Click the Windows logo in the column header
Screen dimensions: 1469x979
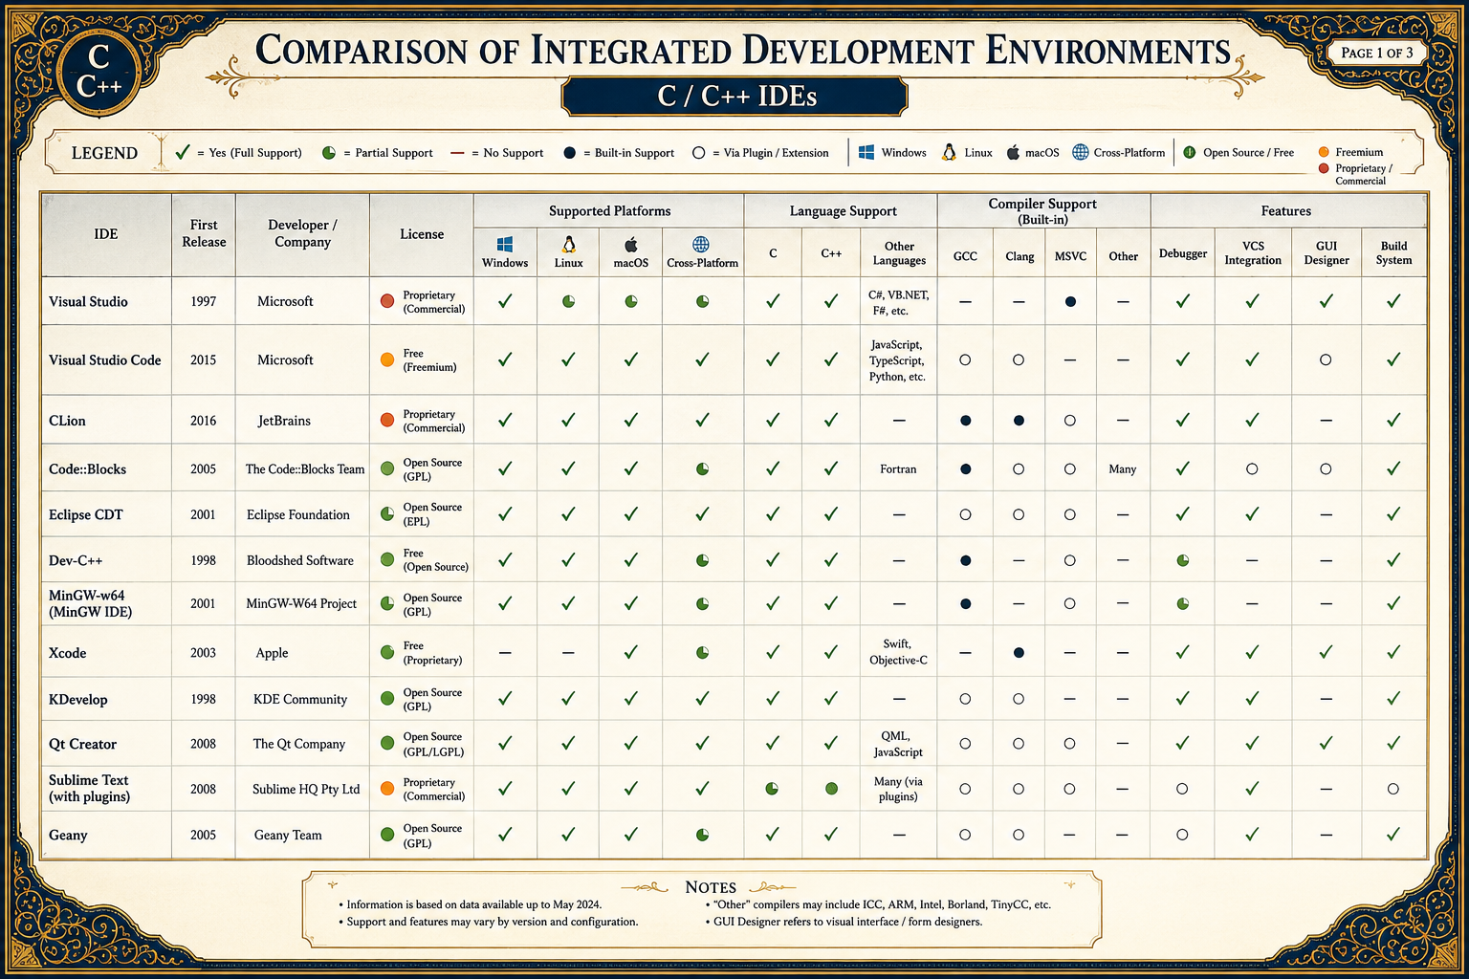505,244
